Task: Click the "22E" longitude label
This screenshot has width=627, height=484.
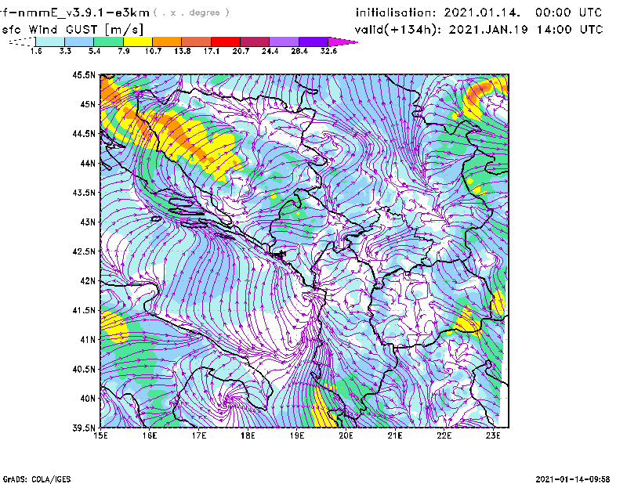Action: click(x=444, y=436)
